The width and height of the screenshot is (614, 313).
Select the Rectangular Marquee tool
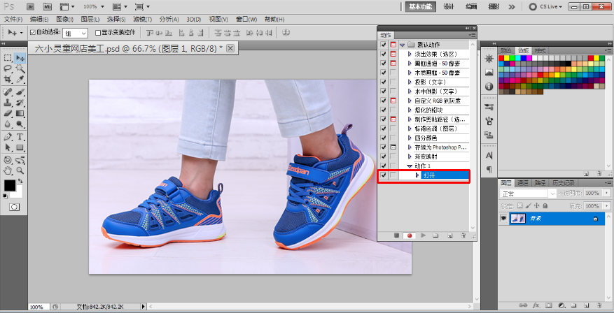tap(8, 58)
